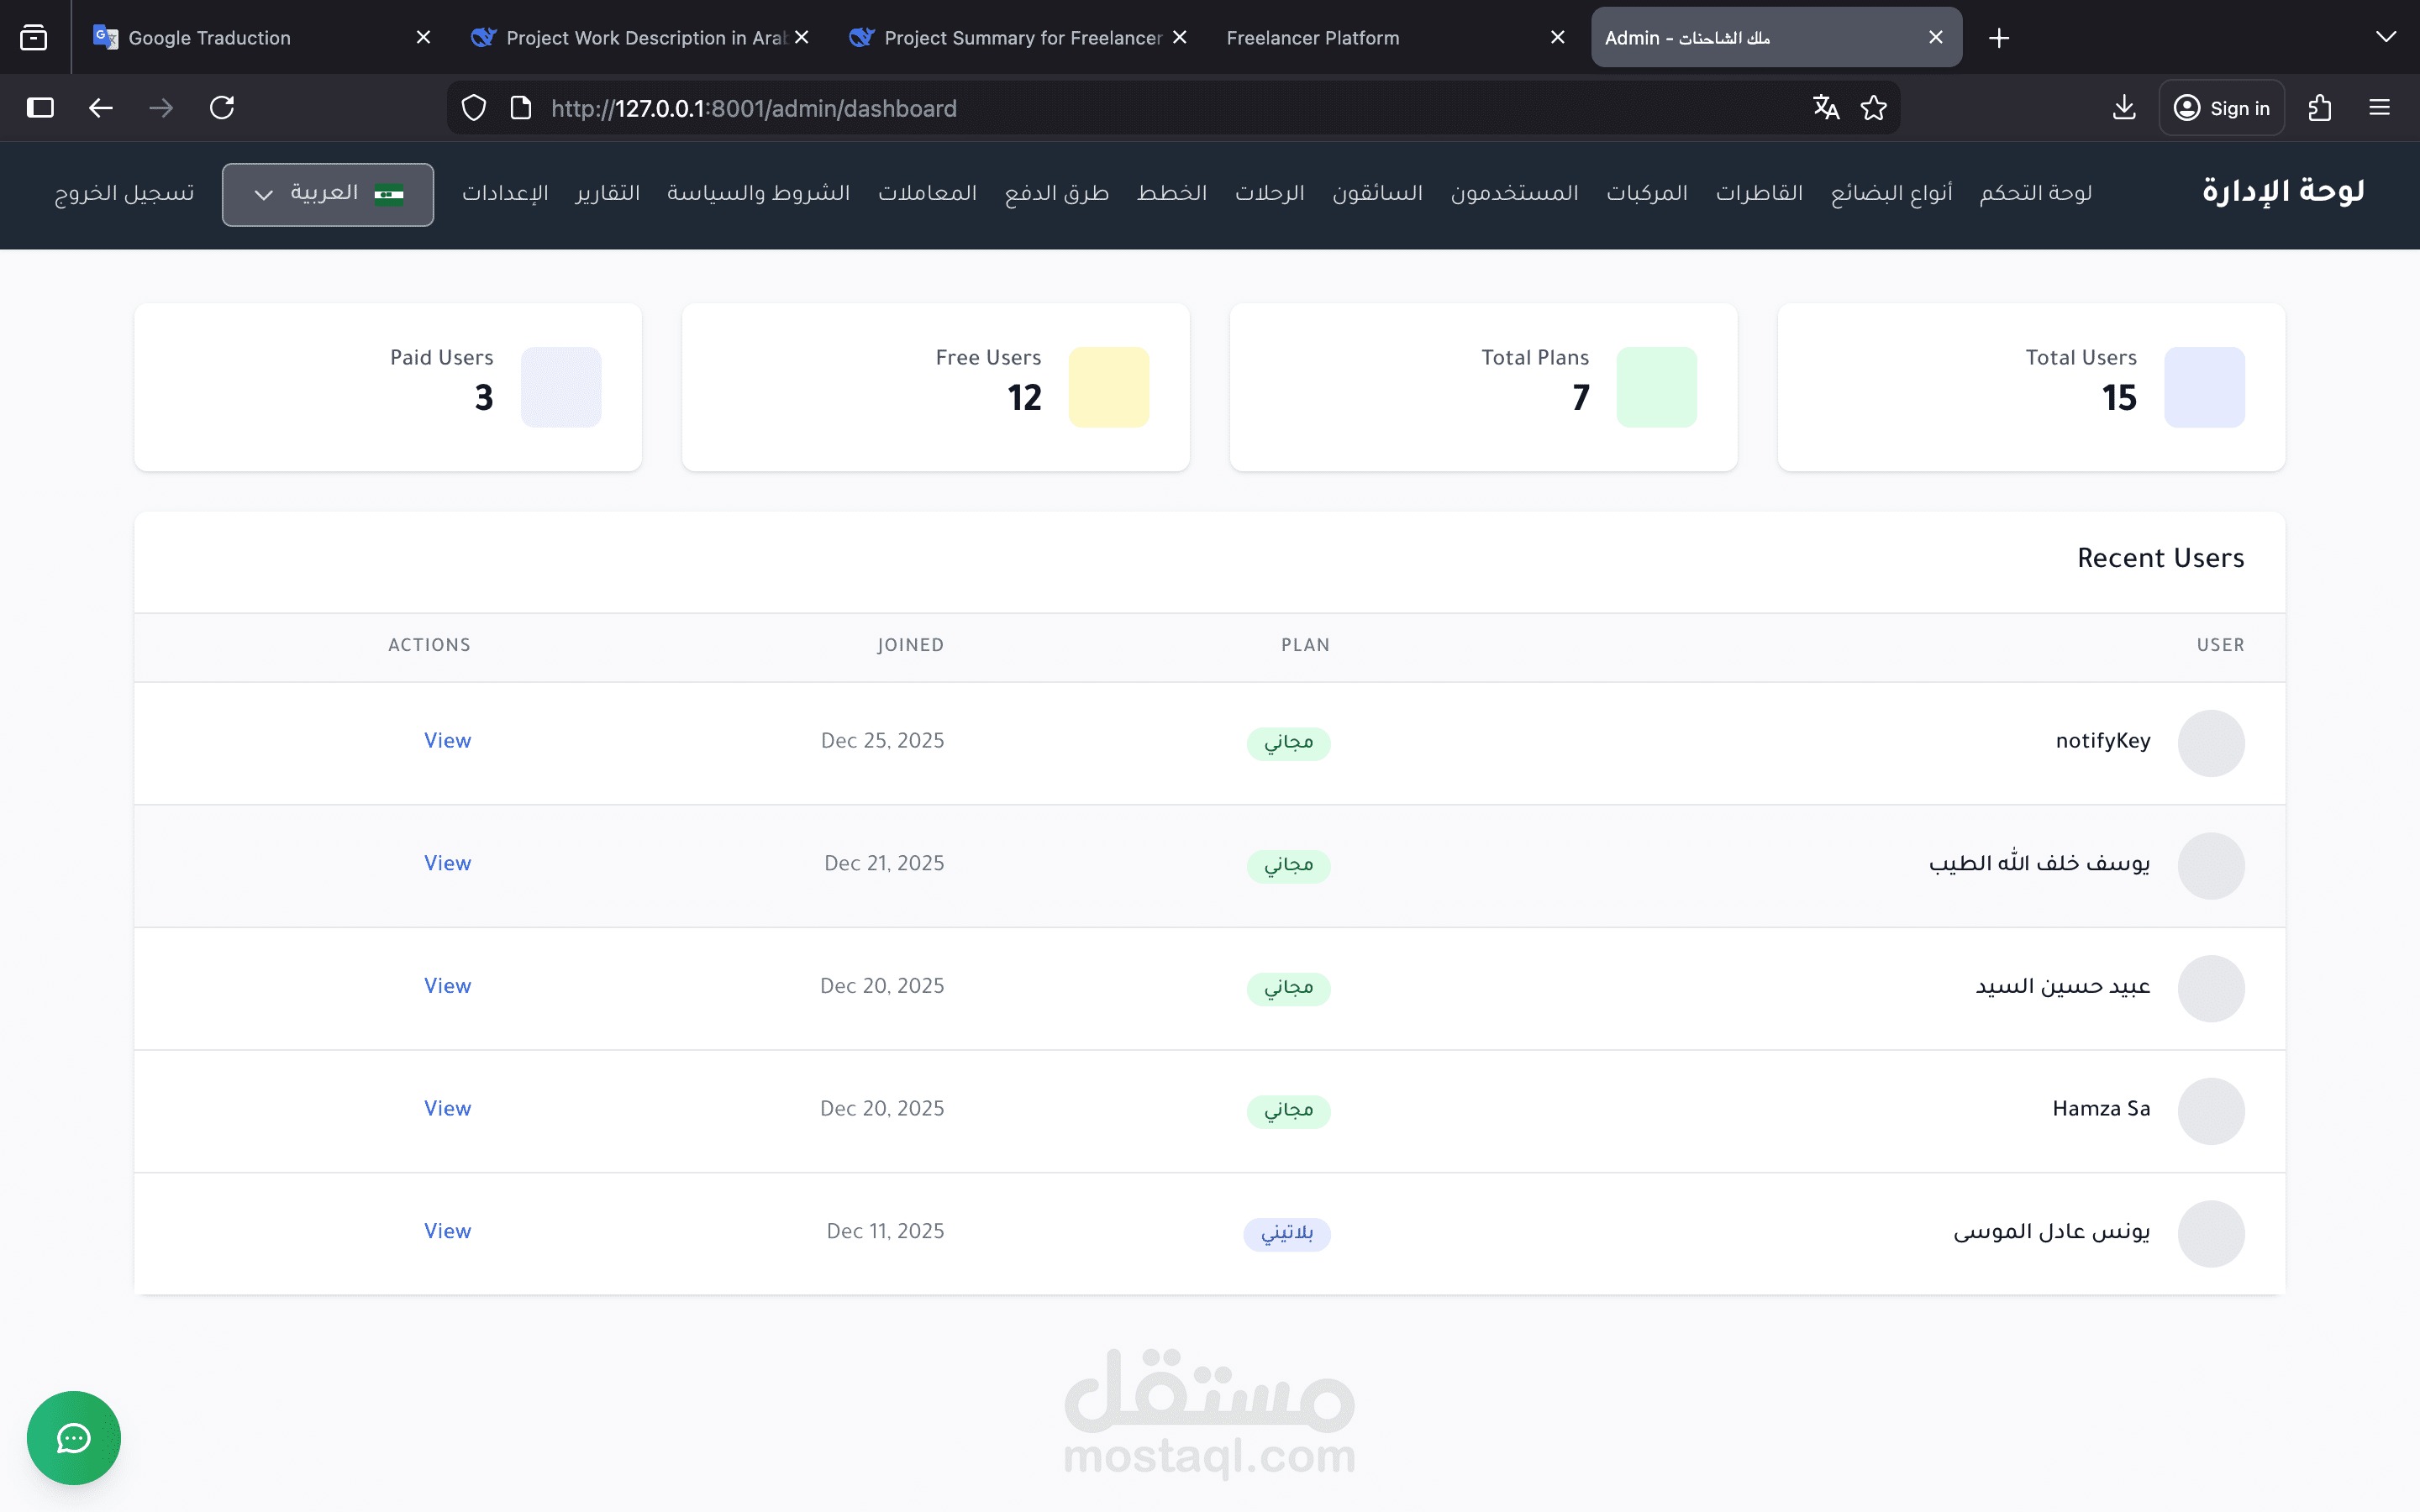Image resolution: width=2420 pixels, height=1512 pixels.
Task: Open الإعدادات in the admin navigation
Action: 505,193
